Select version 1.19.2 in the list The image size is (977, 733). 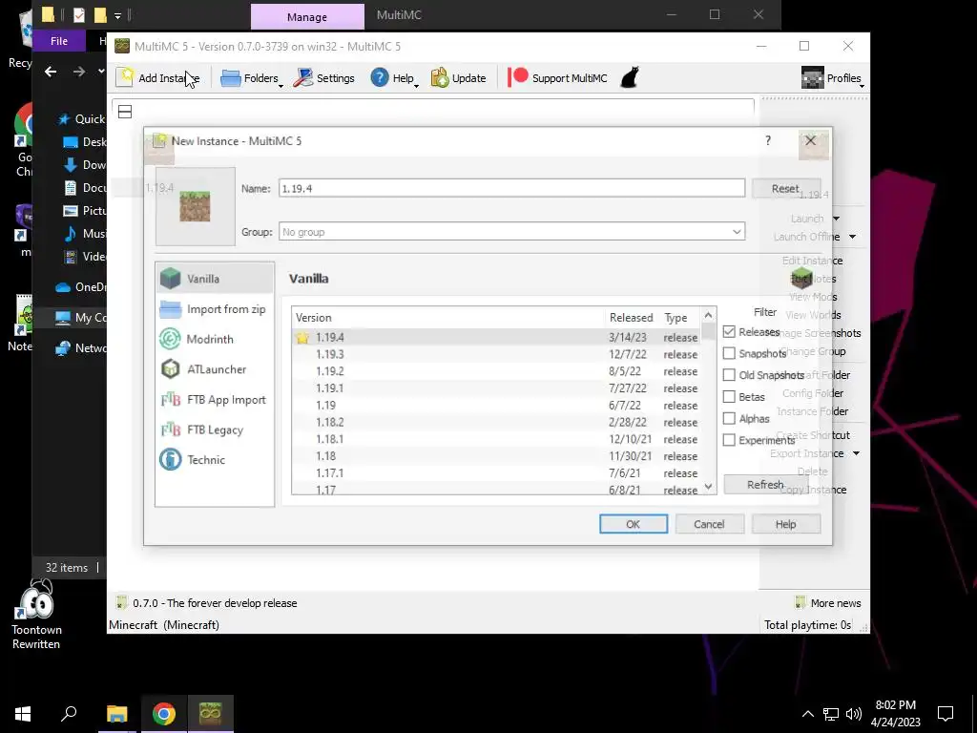click(496, 371)
